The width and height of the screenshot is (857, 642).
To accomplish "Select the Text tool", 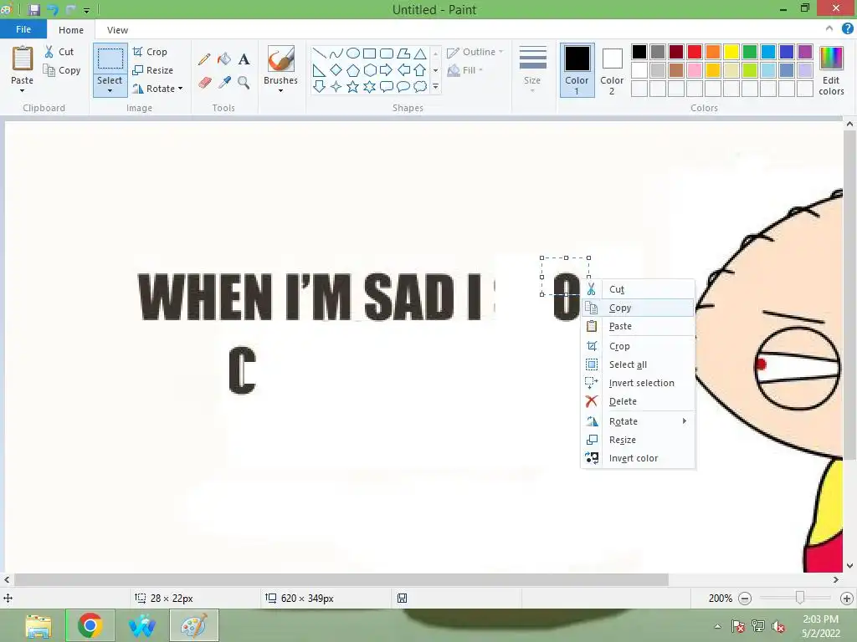I will pos(244,59).
